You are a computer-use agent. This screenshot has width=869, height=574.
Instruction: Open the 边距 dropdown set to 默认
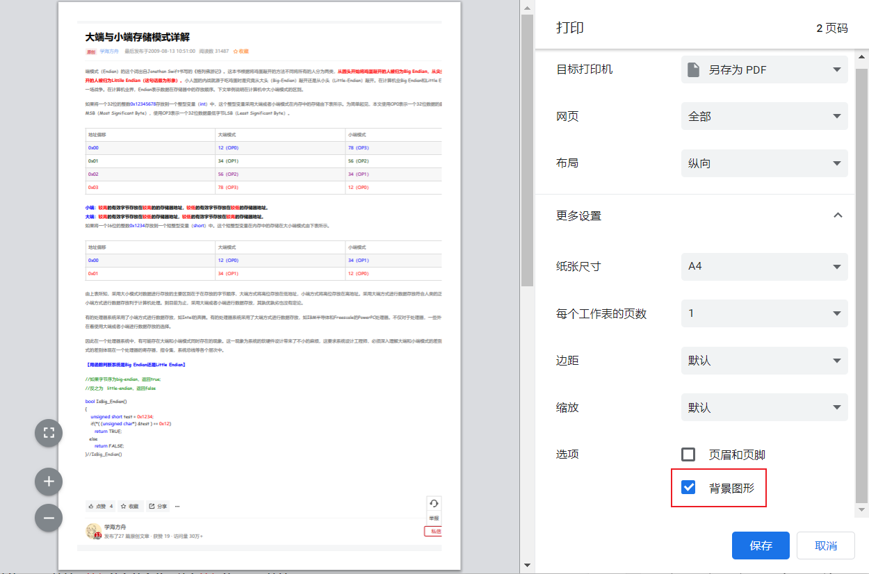(764, 361)
